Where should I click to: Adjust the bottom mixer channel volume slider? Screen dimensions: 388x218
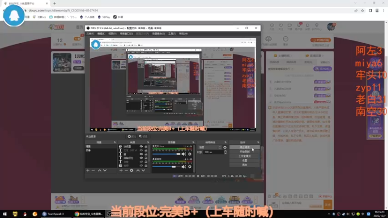(x=166, y=167)
